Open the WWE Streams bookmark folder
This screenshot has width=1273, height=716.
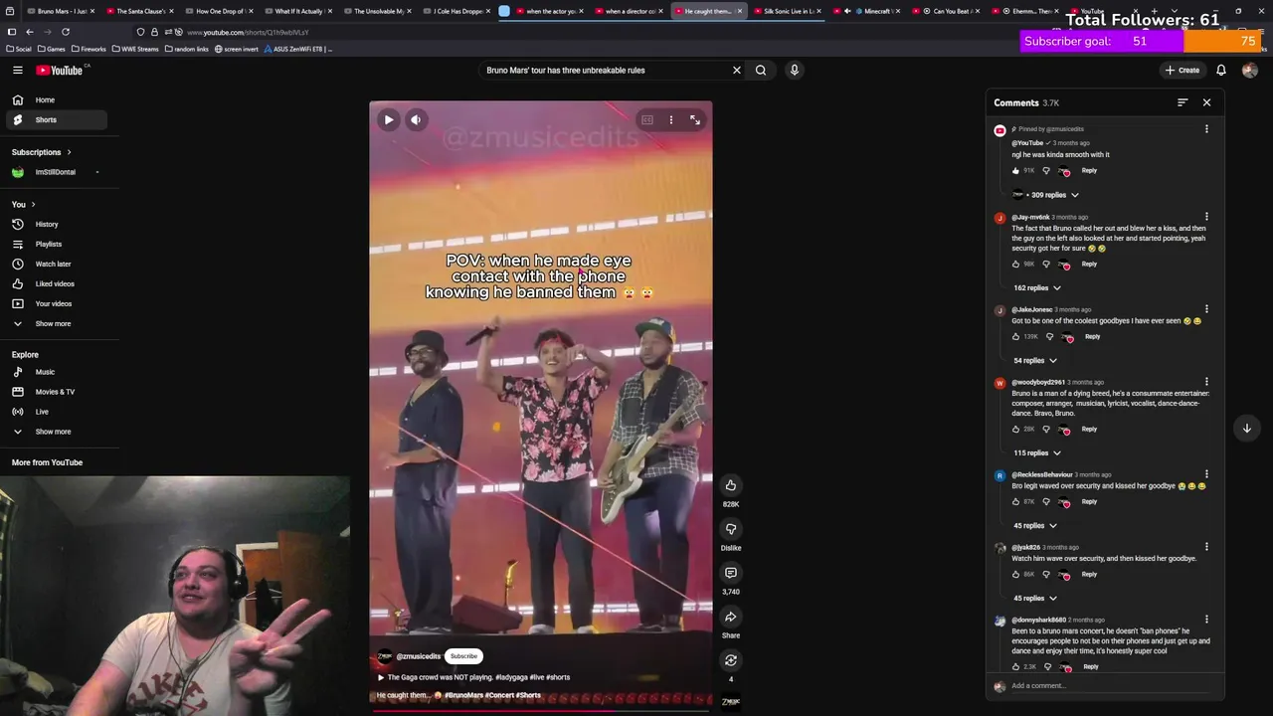click(x=135, y=49)
